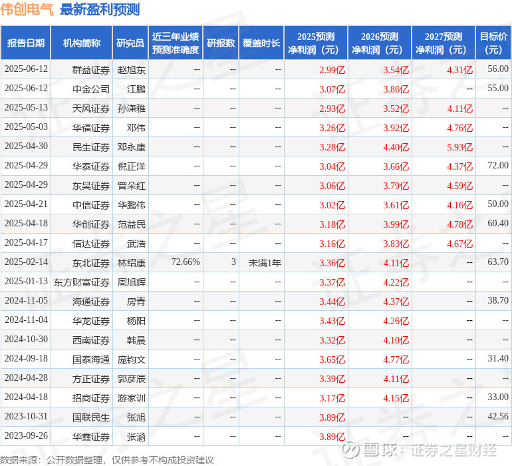The height and width of the screenshot is (466, 512).
Task: Click the 4.31亿 2027 forecast in 群益证券 row
Action: (459, 70)
